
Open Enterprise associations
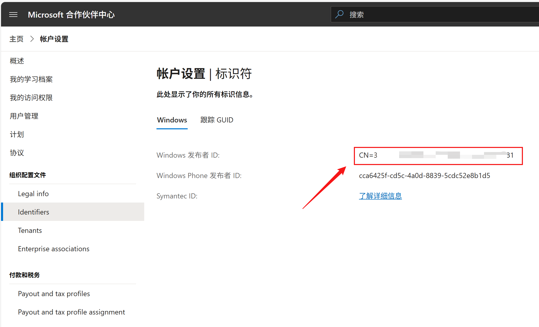[x=53, y=249]
